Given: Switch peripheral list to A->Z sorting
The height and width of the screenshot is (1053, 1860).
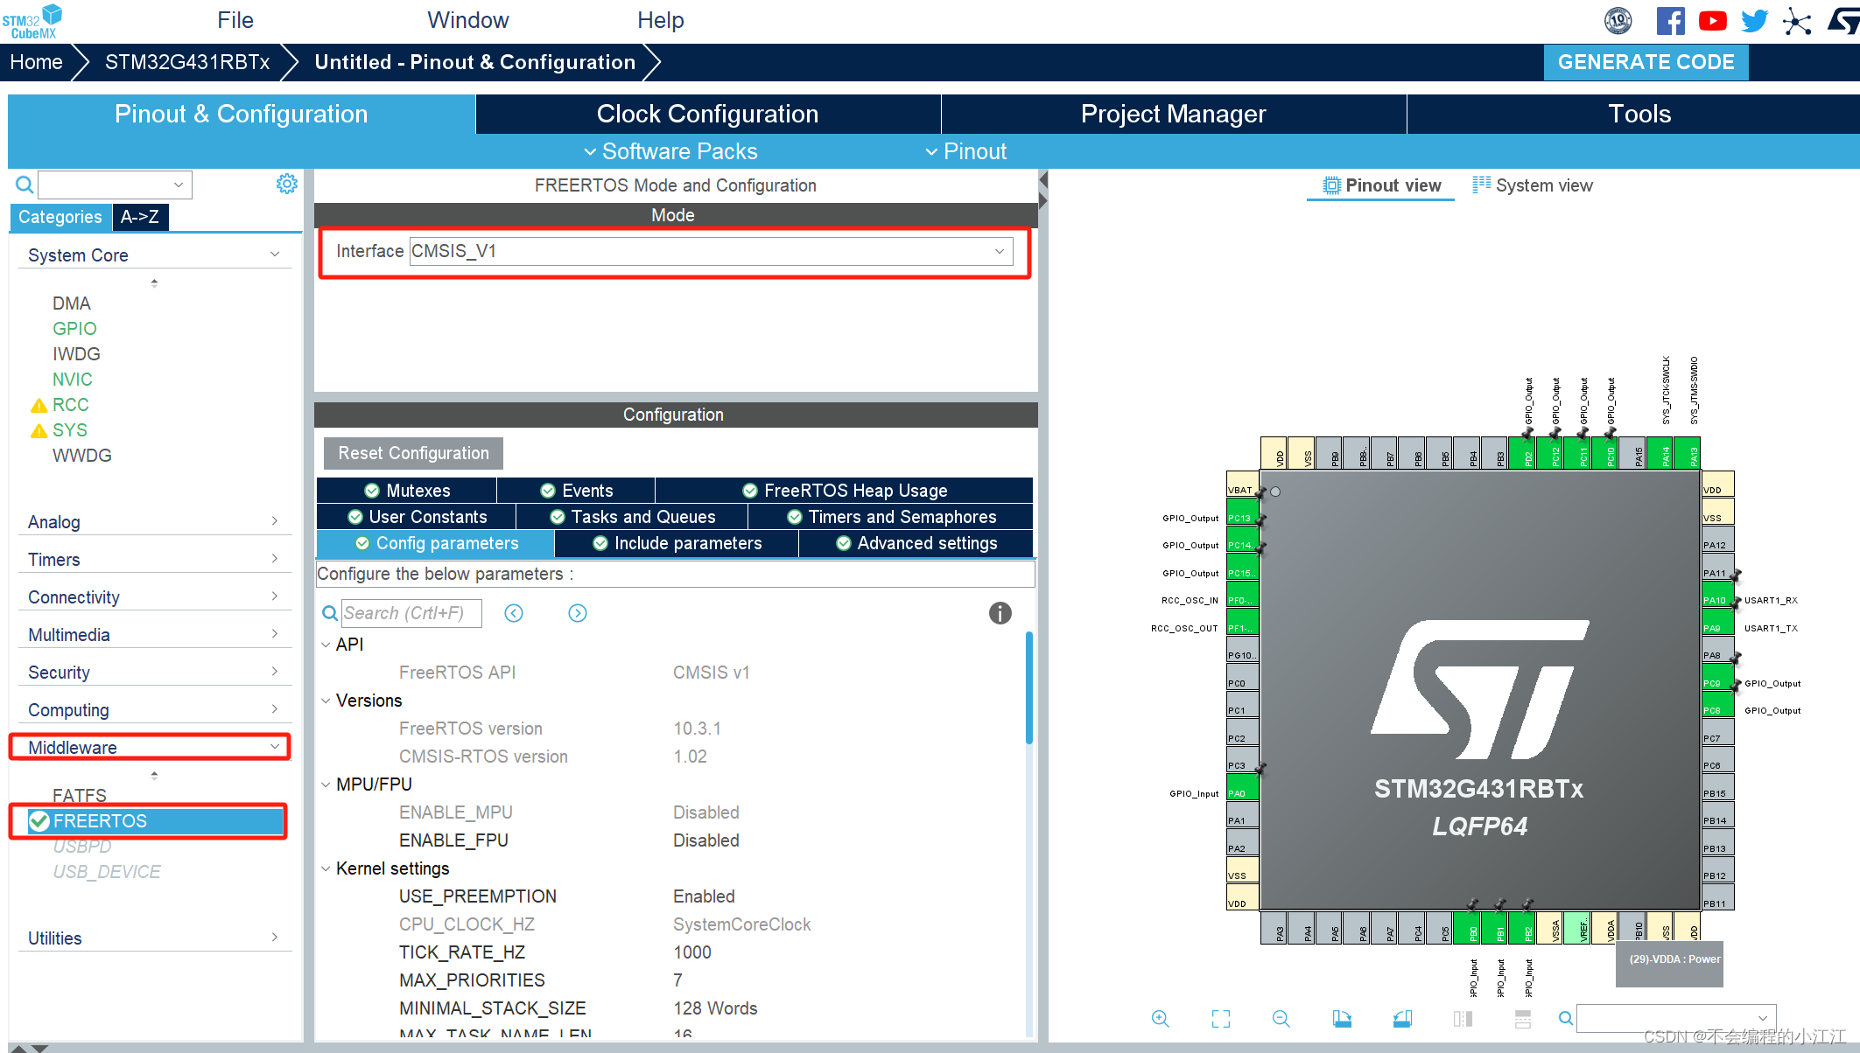Looking at the screenshot, I should (x=140, y=217).
